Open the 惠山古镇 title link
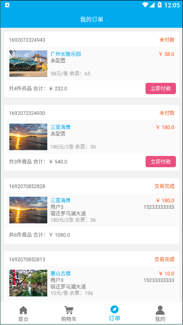The image size is (183, 325). pos(60,273)
